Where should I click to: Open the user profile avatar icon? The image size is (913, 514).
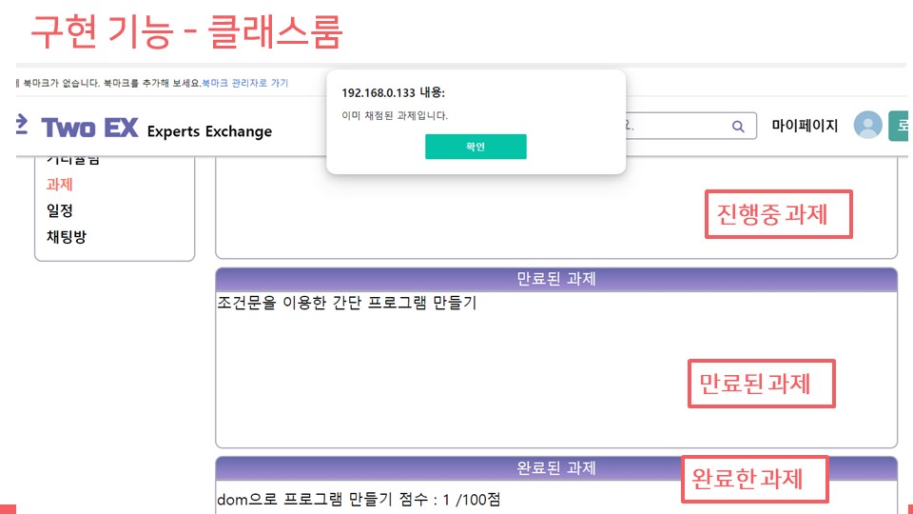click(x=867, y=126)
